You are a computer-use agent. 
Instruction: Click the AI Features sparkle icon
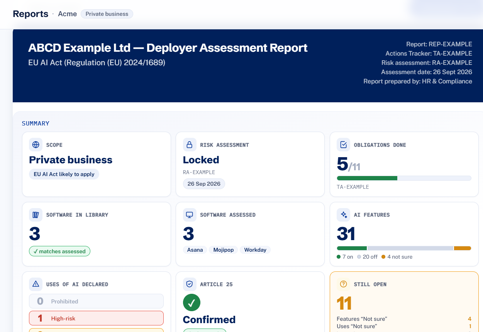tap(344, 215)
